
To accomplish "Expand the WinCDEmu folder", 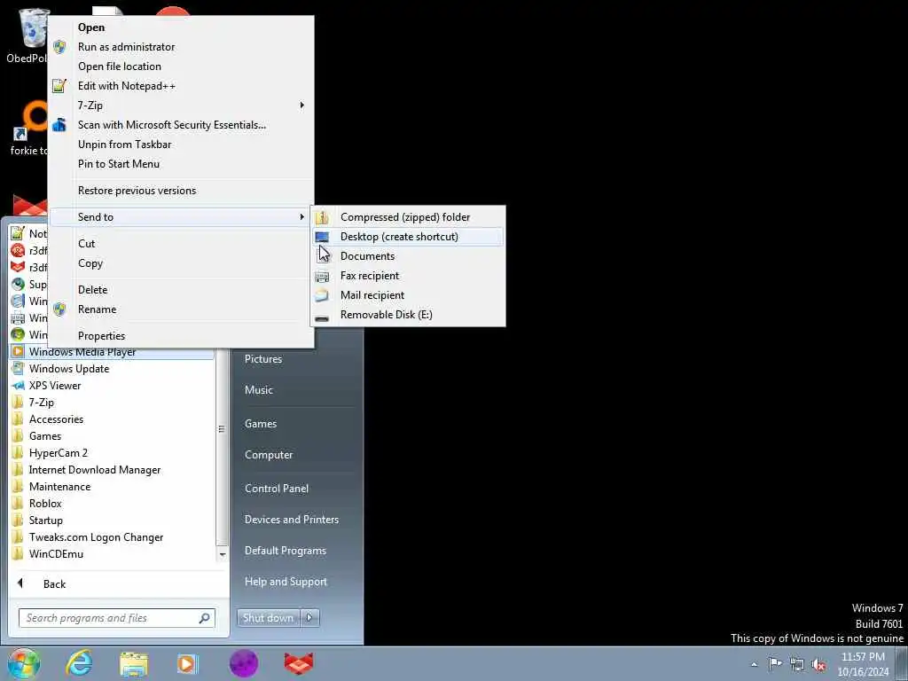I will [x=113, y=554].
